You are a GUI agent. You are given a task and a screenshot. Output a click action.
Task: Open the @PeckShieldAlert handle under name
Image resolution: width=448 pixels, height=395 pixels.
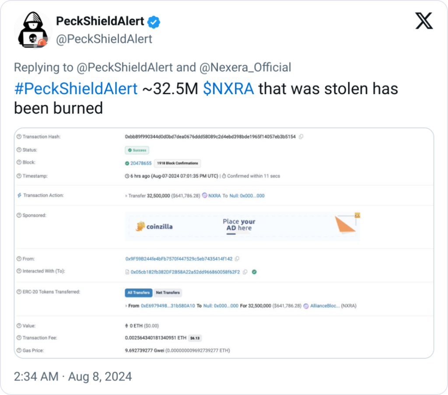(x=104, y=39)
